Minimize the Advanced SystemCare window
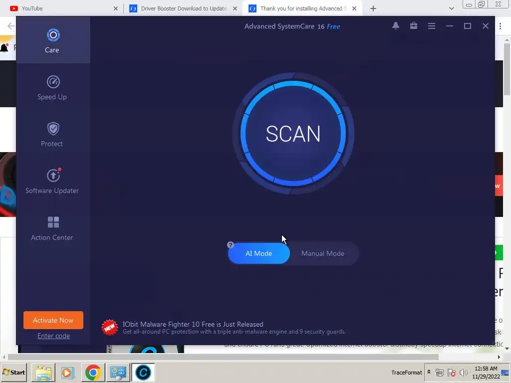This screenshot has width=511, height=383. [x=450, y=26]
